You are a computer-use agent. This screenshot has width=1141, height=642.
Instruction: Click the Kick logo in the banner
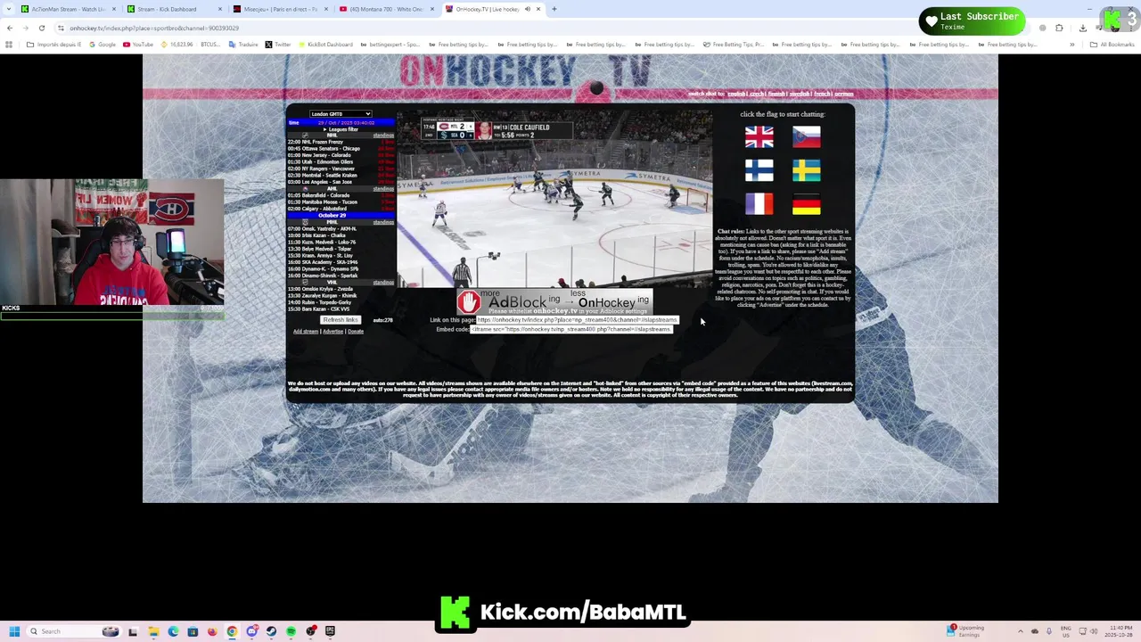click(x=456, y=613)
